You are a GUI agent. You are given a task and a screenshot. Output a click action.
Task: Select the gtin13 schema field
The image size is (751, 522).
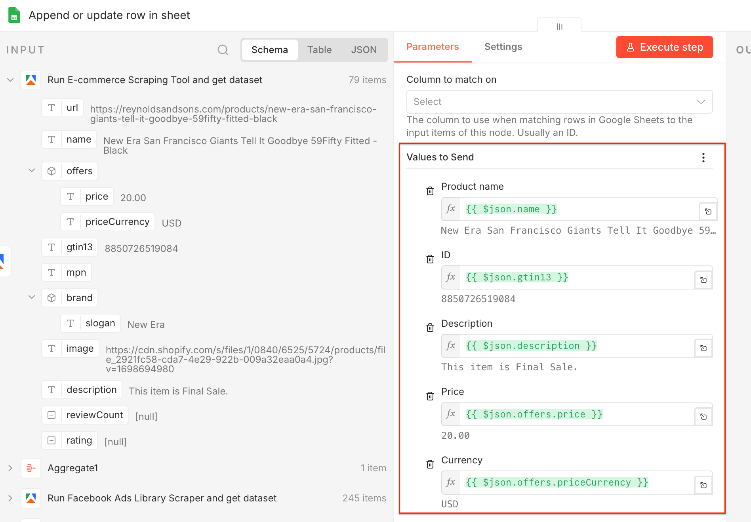tap(70, 247)
